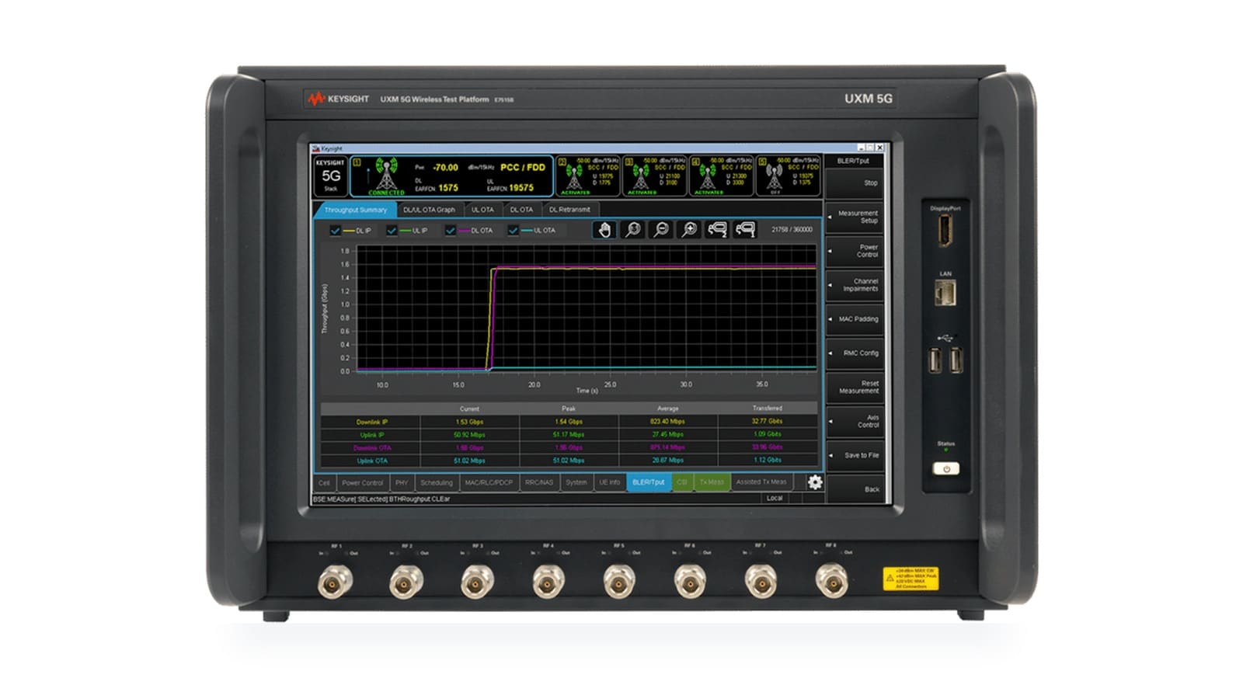Switch to the UE Info bottom tab
The height and width of the screenshot is (699, 1243).
pos(610,482)
